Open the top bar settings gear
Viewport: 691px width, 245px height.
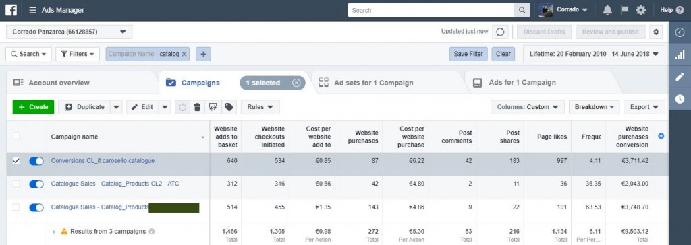pyautogui.click(x=641, y=10)
